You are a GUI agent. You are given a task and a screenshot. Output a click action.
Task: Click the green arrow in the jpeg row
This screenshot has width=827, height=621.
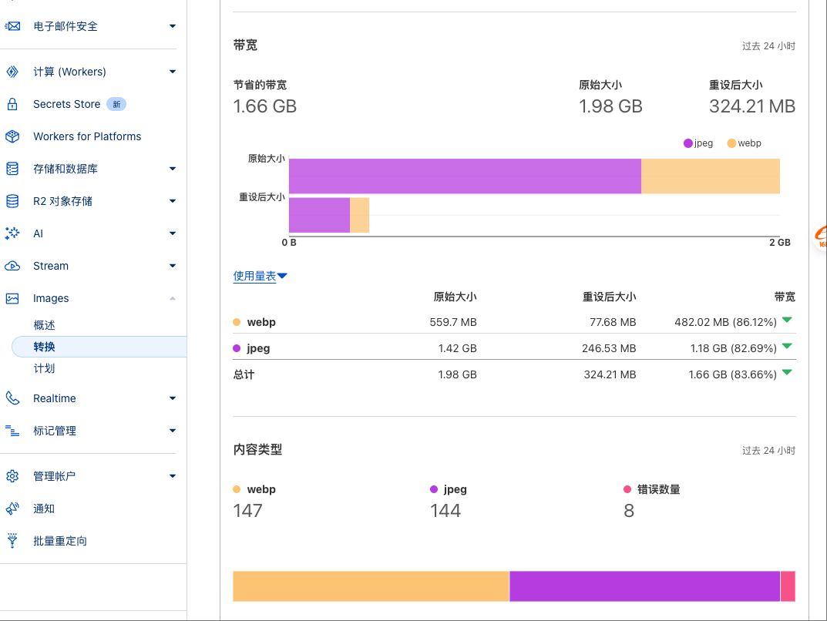(787, 346)
